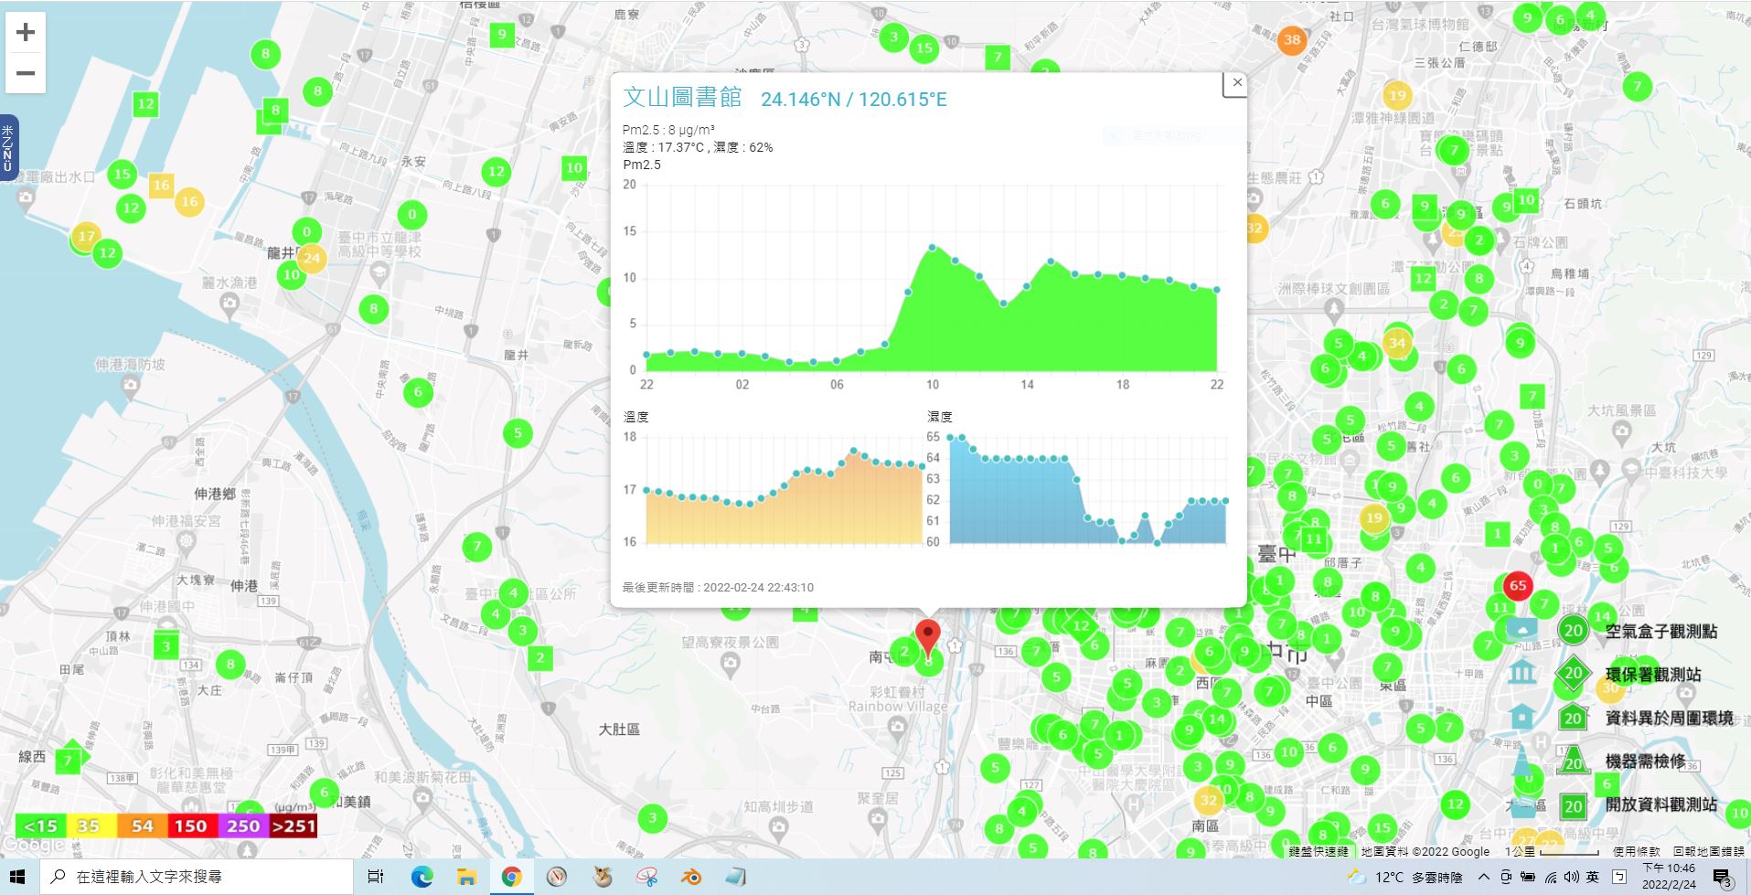
Task: Open Blender from the taskbar
Action: tap(691, 877)
